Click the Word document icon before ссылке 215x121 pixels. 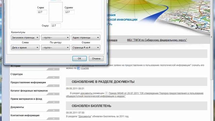(78, 68)
